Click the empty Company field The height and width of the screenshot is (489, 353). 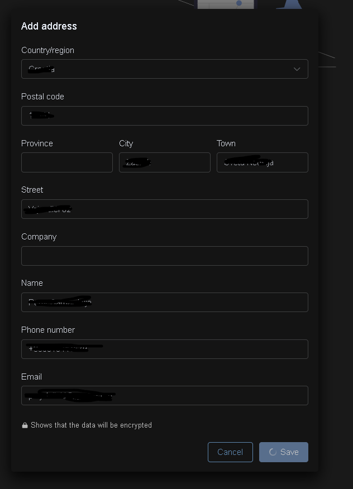tap(164, 256)
